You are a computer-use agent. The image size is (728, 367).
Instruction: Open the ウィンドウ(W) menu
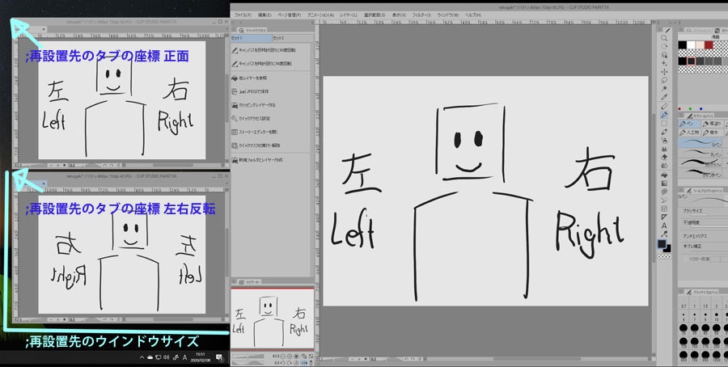click(448, 15)
